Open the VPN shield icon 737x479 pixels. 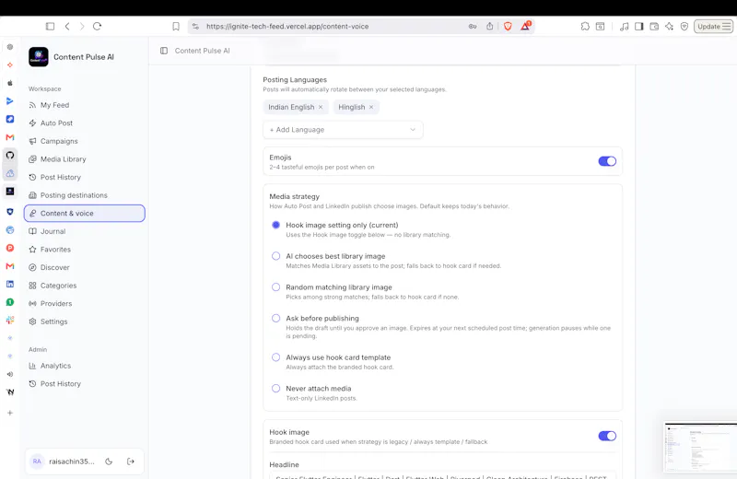click(x=684, y=27)
